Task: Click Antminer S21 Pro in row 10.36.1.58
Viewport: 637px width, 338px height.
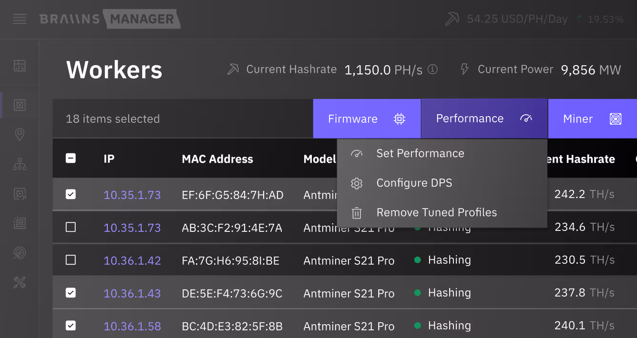Action: pyautogui.click(x=349, y=326)
